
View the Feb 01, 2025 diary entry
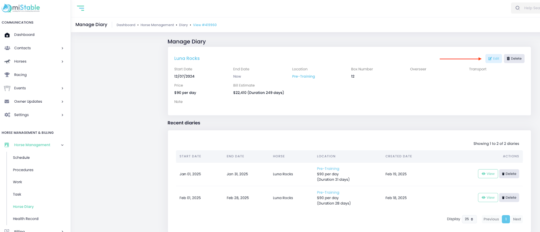click(488, 198)
